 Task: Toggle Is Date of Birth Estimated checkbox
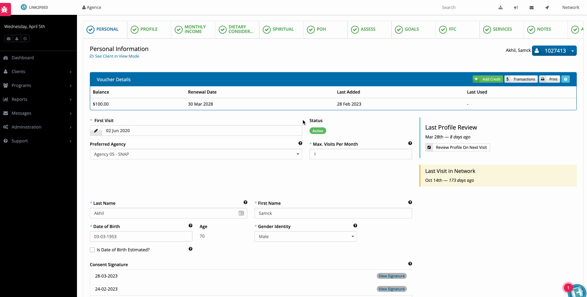[x=92, y=250]
